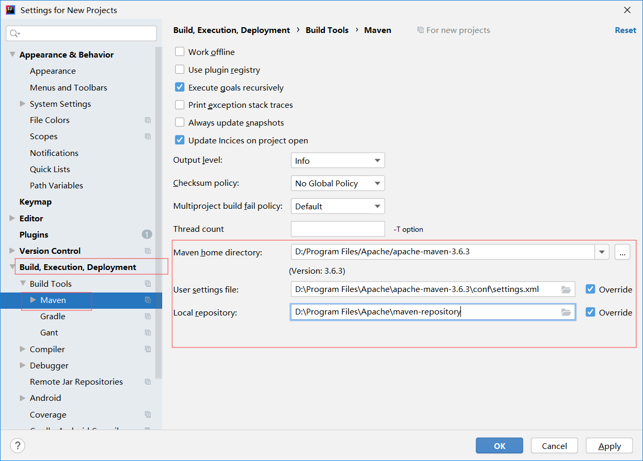Enable the Work offline checkbox
Screen dimensions: 643x461
179,52
